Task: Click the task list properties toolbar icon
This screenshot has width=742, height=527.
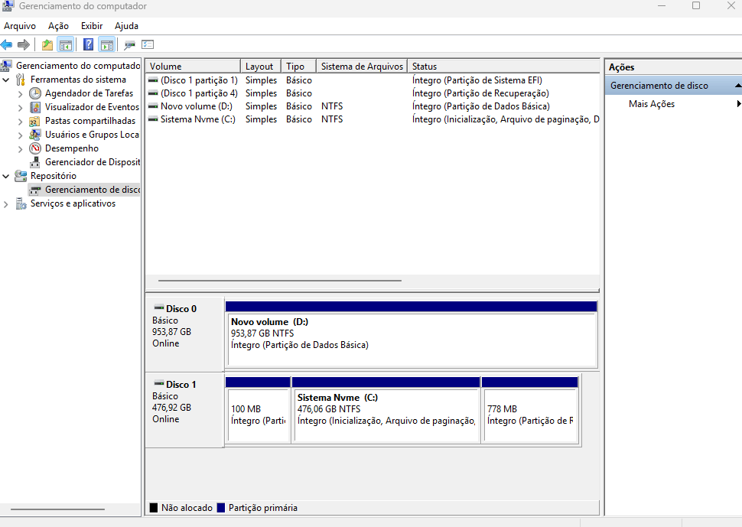Action: pyautogui.click(x=148, y=45)
